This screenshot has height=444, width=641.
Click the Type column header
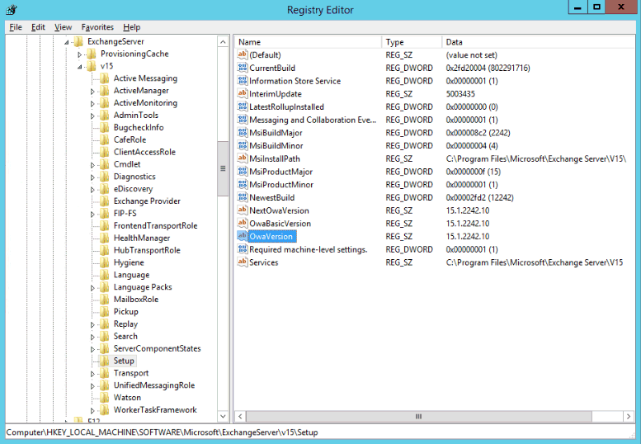coord(412,42)
